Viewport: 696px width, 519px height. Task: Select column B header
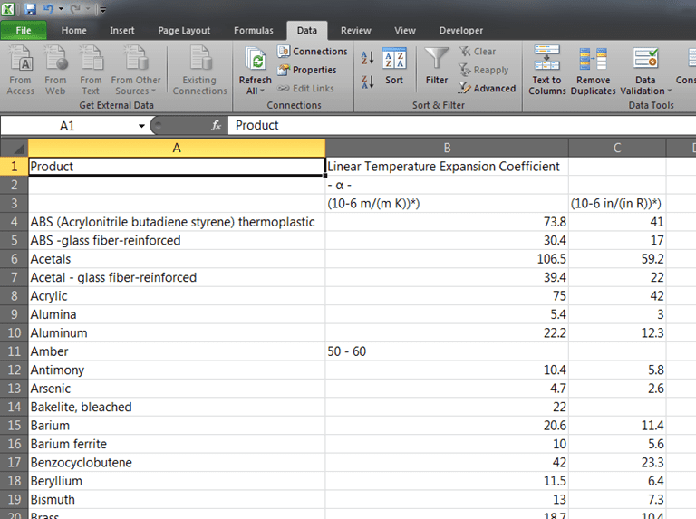click(447, 148)
